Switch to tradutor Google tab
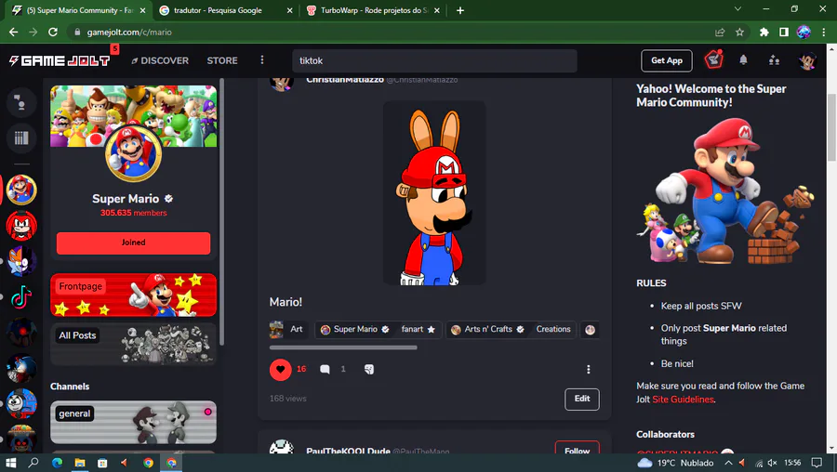Image resolution: width=837 pixels, height=472 pixels. (x=225, y=10)
